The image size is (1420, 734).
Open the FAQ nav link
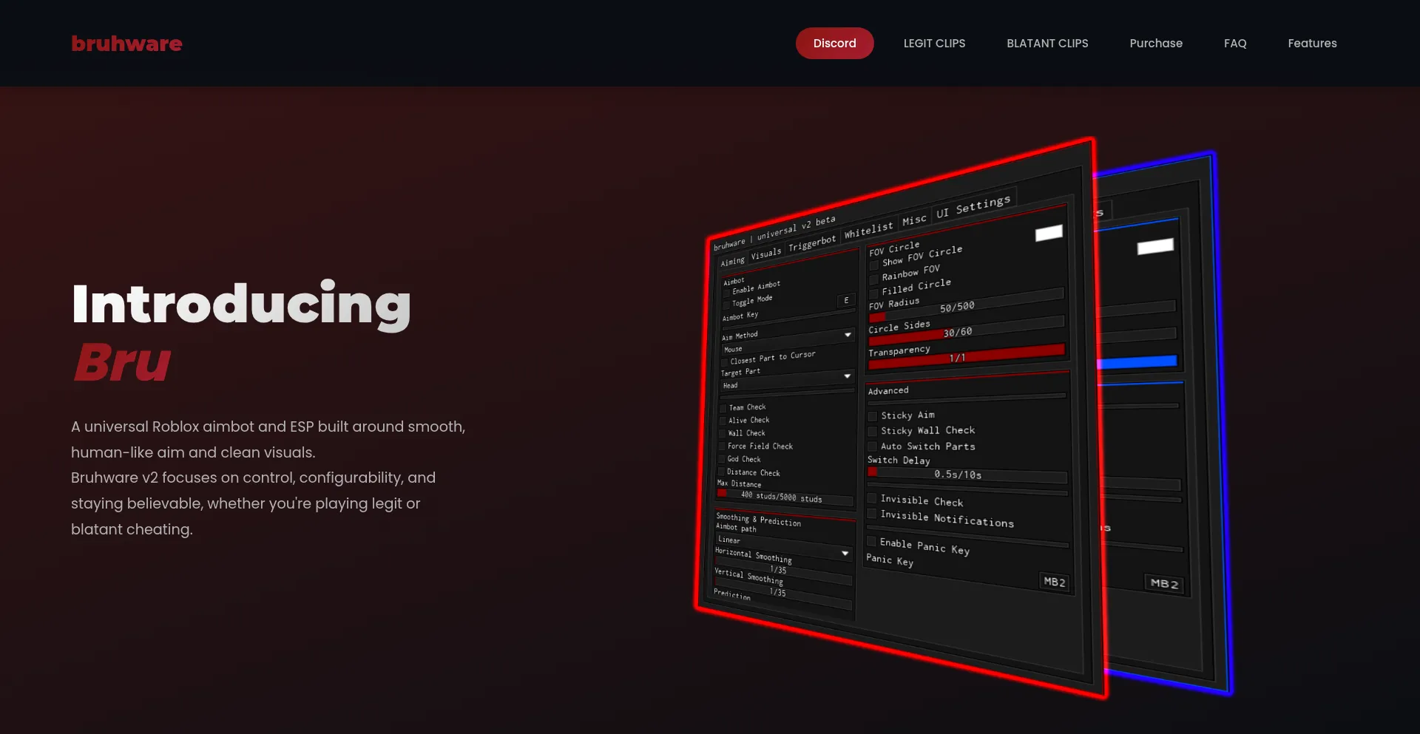[1235, 44]
